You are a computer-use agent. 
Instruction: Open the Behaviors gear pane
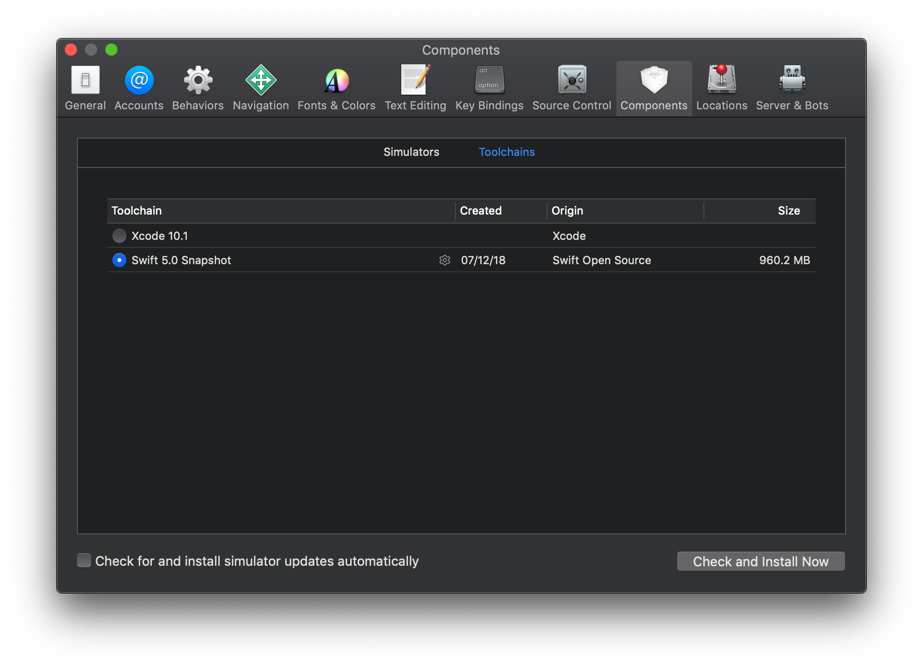tap(198, 88)
